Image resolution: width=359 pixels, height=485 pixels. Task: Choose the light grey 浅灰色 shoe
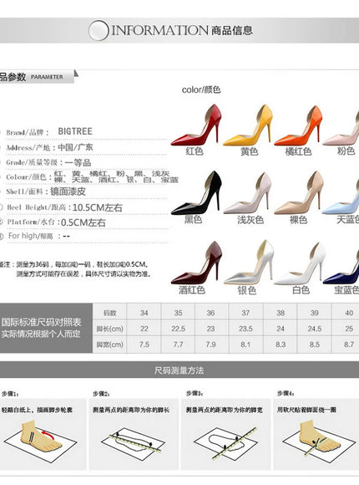(247, 194)
